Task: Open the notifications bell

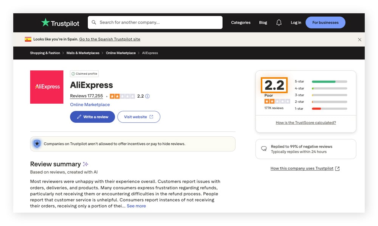Action: (x=279, y=22)
